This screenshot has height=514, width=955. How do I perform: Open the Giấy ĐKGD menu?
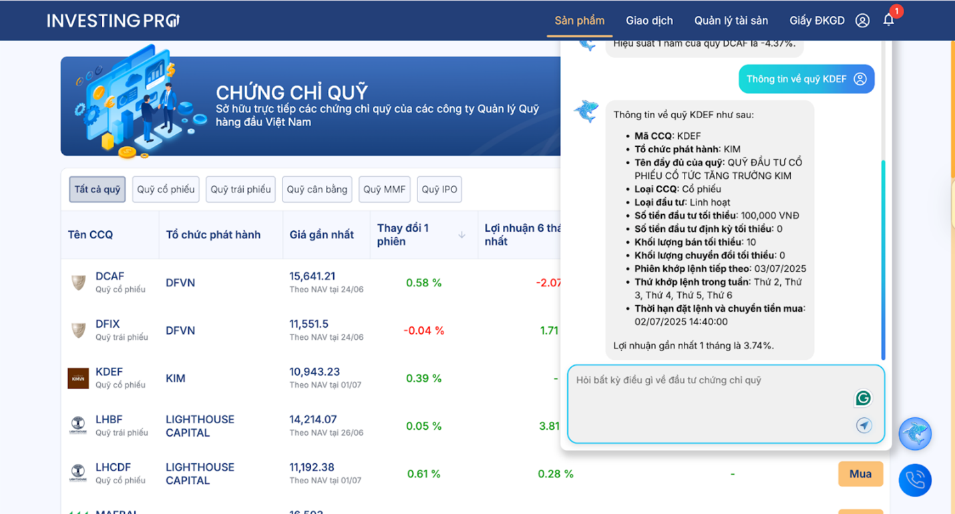click(817, 21)
